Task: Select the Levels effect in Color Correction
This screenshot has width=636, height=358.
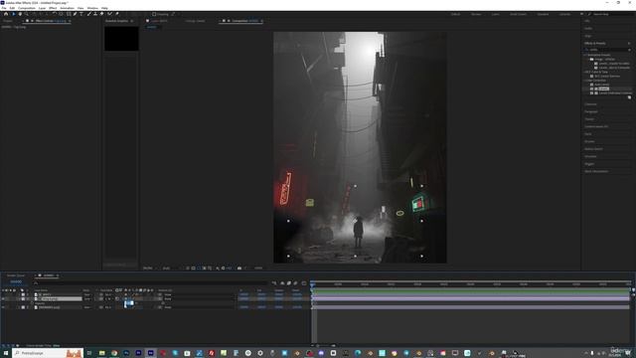Action: click(x=603, y=89)
